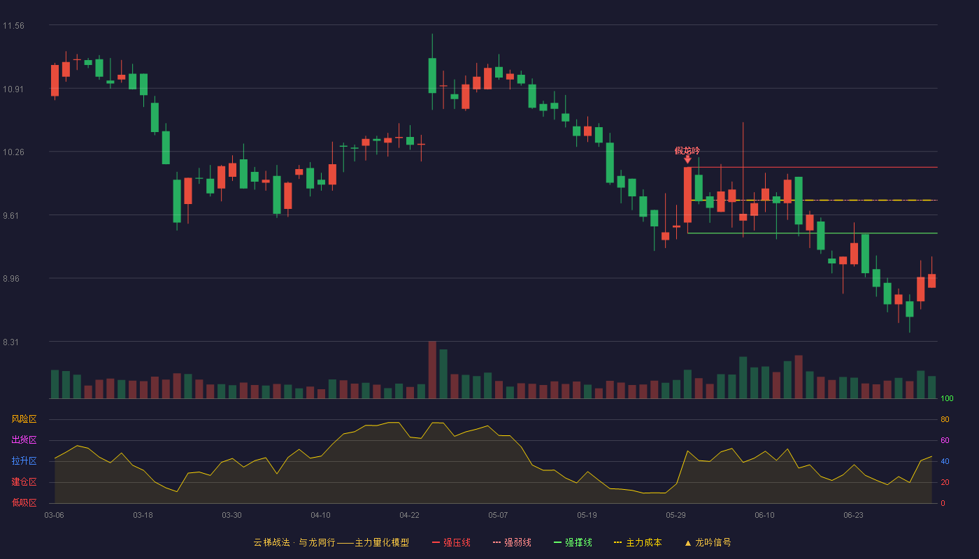The height and width of the screenshot is (559, 979).
Task: Select the 建仓区 zone label
Action: click(24, 482)
